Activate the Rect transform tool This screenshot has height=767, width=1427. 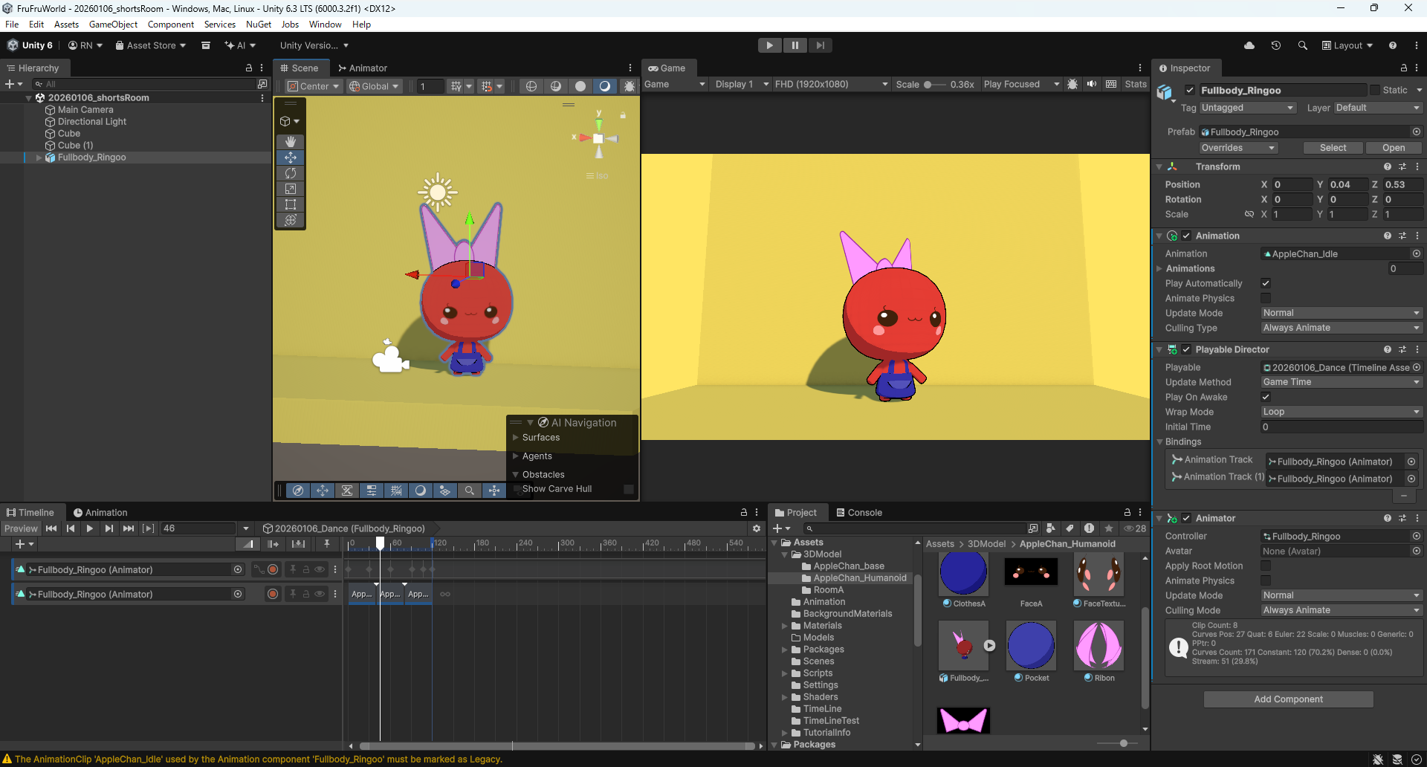pyautogui.click(x=290, y=204)
